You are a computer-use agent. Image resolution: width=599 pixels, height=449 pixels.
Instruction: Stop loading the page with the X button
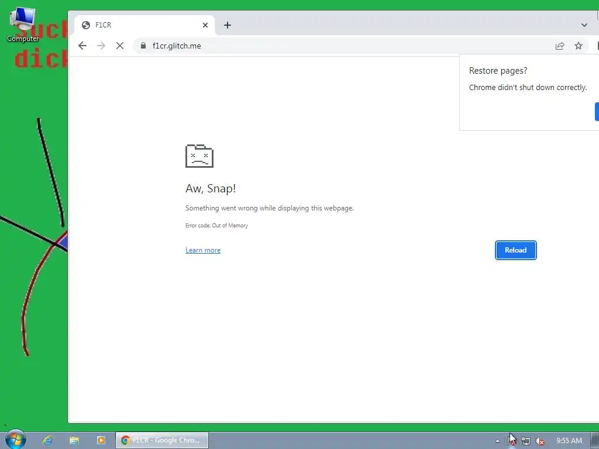coord(119,46)
